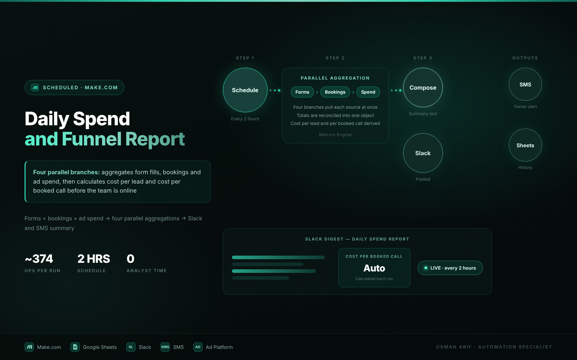Click the chevron between Bookings and Spend
The image size is (577, 360).
[x=353, y=93]
